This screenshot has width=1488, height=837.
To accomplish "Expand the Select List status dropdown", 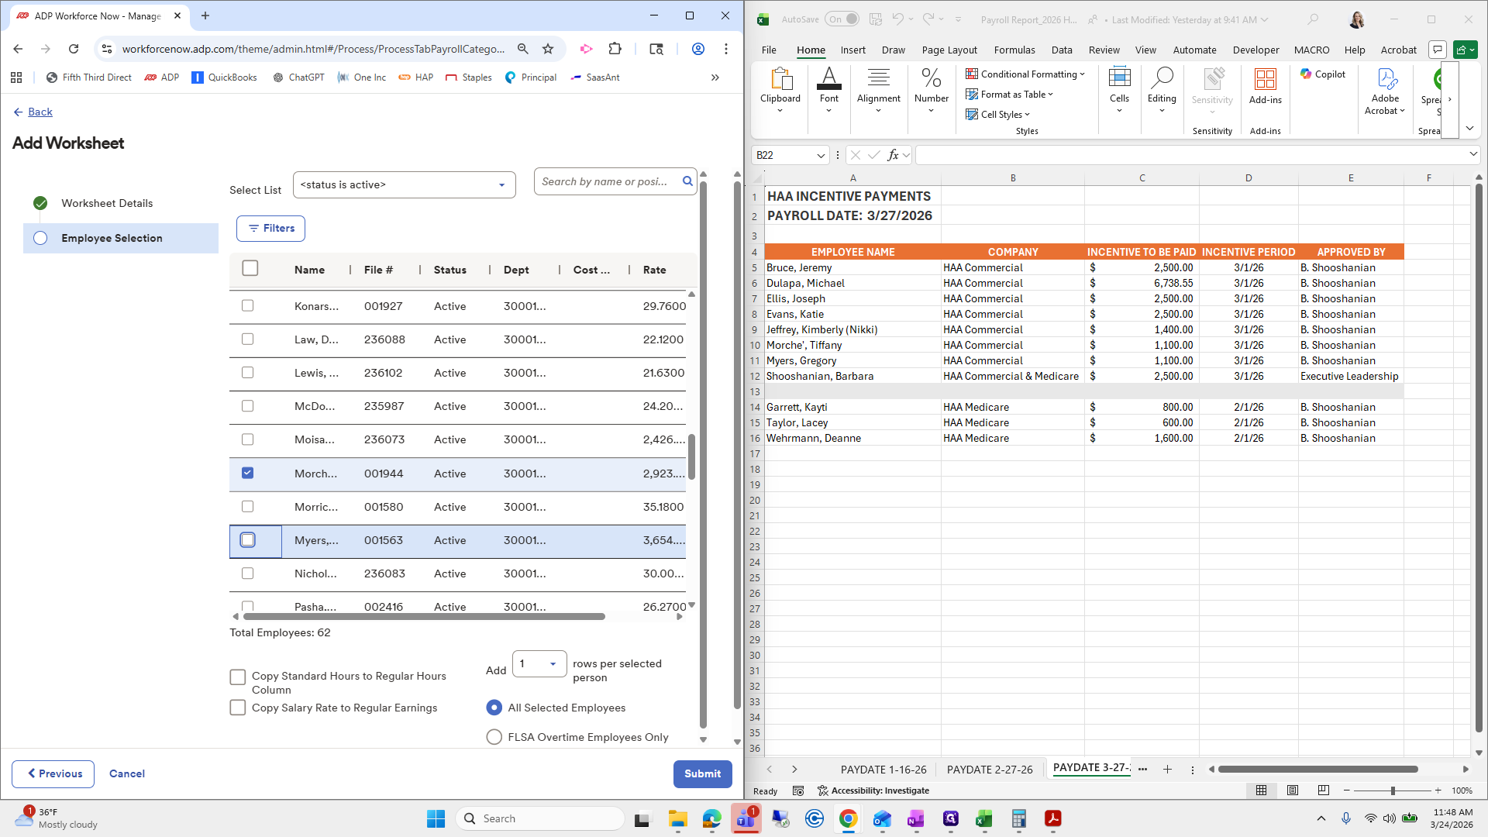I will [501, 185].
